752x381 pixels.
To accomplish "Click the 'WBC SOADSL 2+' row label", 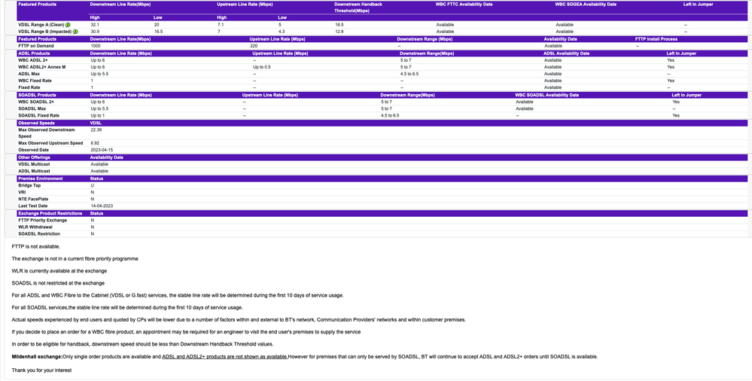I will [36, 102].
